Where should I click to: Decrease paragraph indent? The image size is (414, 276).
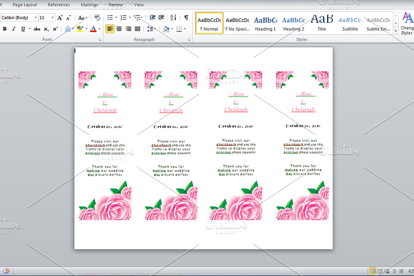click(x=152, y=18)
